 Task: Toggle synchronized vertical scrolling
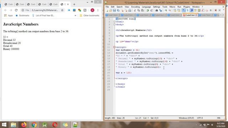coord(175,10)
